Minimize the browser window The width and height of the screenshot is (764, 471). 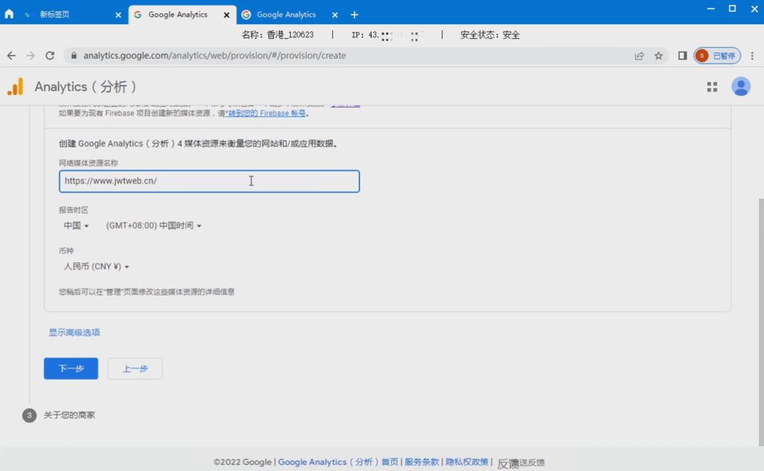pos(711,8)
